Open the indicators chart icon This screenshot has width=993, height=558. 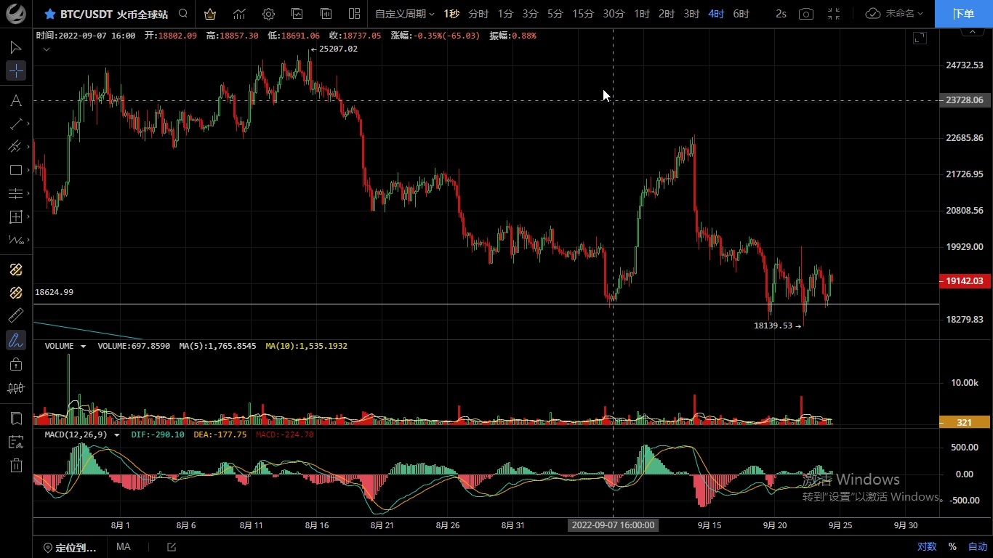pos(239,14)
